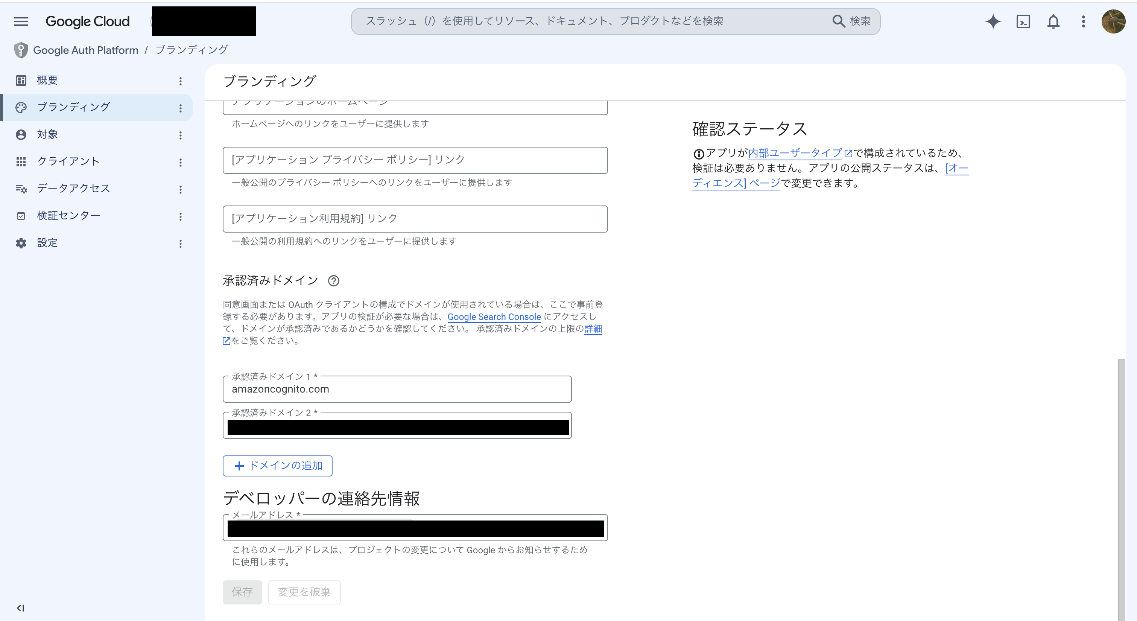The height and width of the screenshot is (621, 1137).
Task: Open the 内部ユーザータイプ link
Action: coord(800,153)
